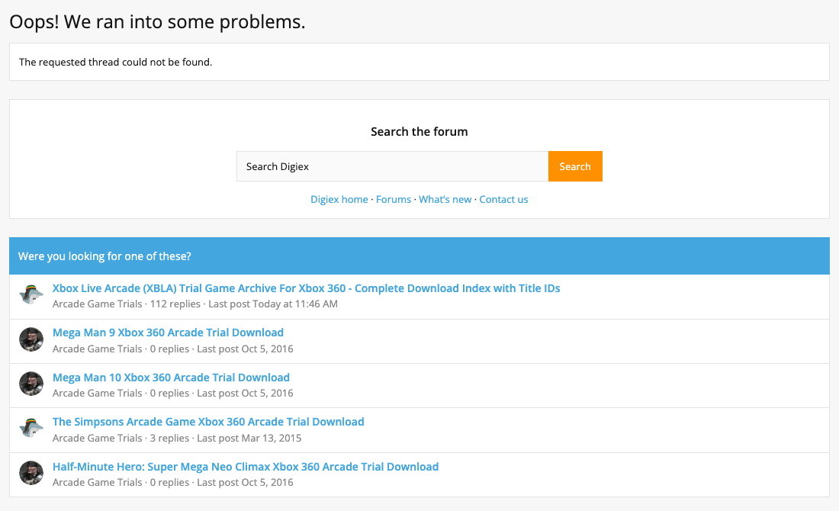Open the poster avatar next to Mega Man 9
The width and height of the screenshot is (839, 511).
(x=31, y=339)
